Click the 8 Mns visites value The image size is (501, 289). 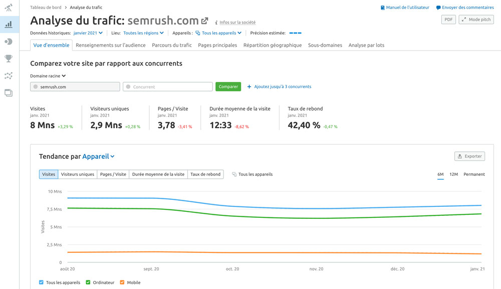click(x=43, y=125)
